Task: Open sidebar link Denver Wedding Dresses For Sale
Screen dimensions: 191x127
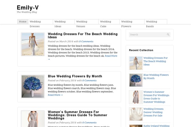Action: 153,112
